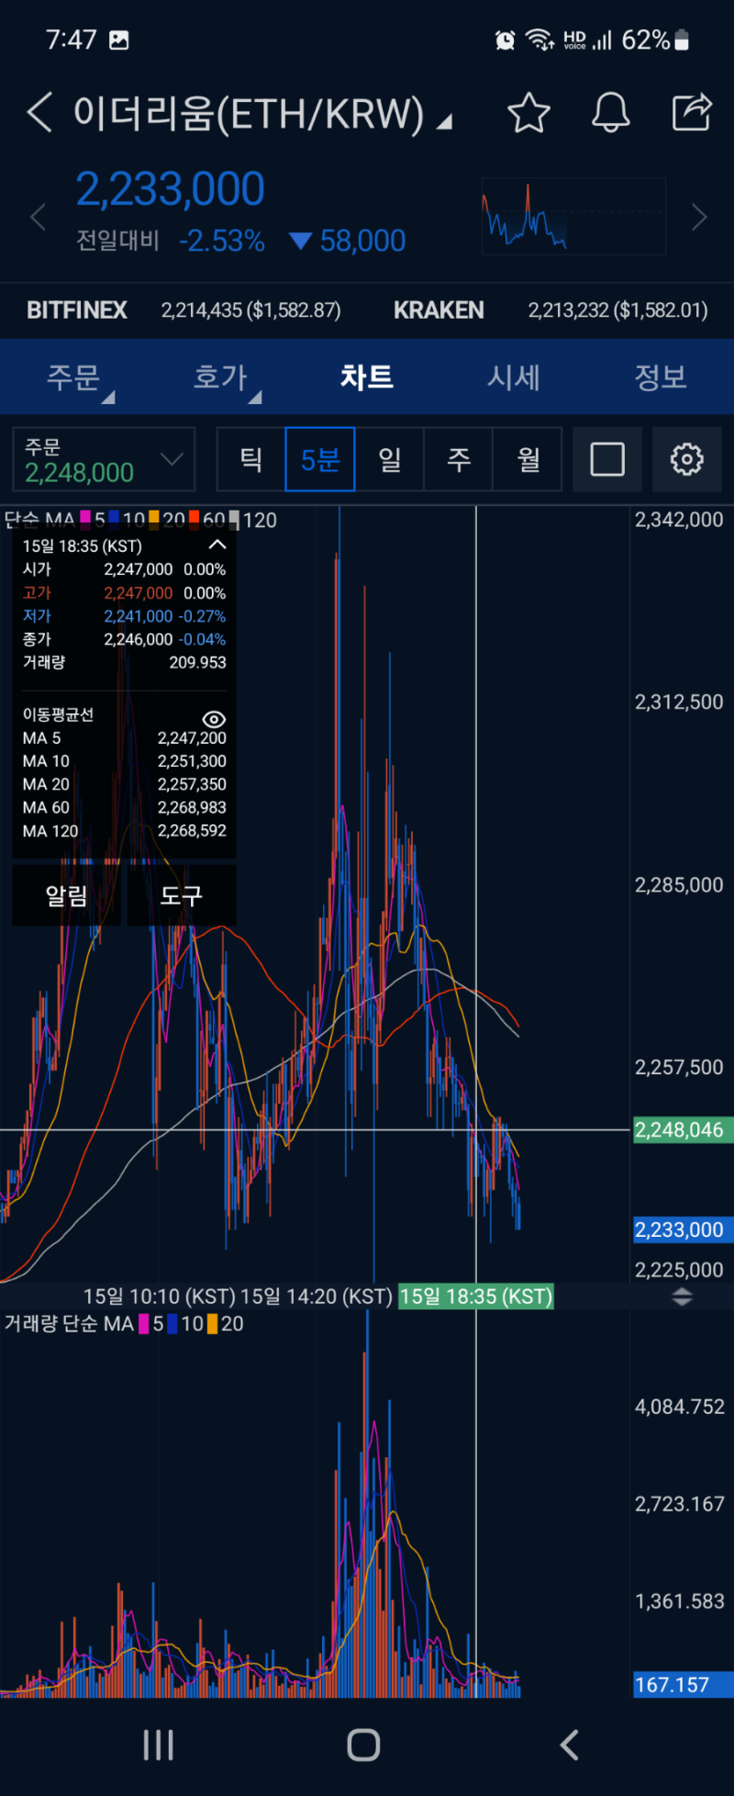Select the 주 chart interval

[x=459, y=459]
